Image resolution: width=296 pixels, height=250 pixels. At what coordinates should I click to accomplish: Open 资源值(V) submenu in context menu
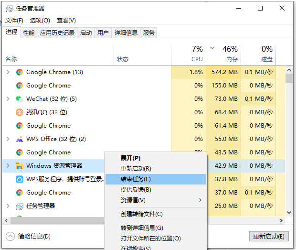(133, 200)
